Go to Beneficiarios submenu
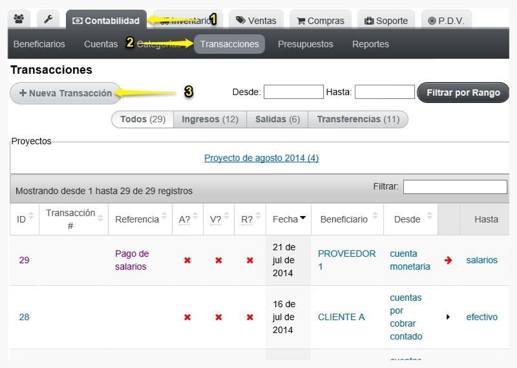 [39, 44]
